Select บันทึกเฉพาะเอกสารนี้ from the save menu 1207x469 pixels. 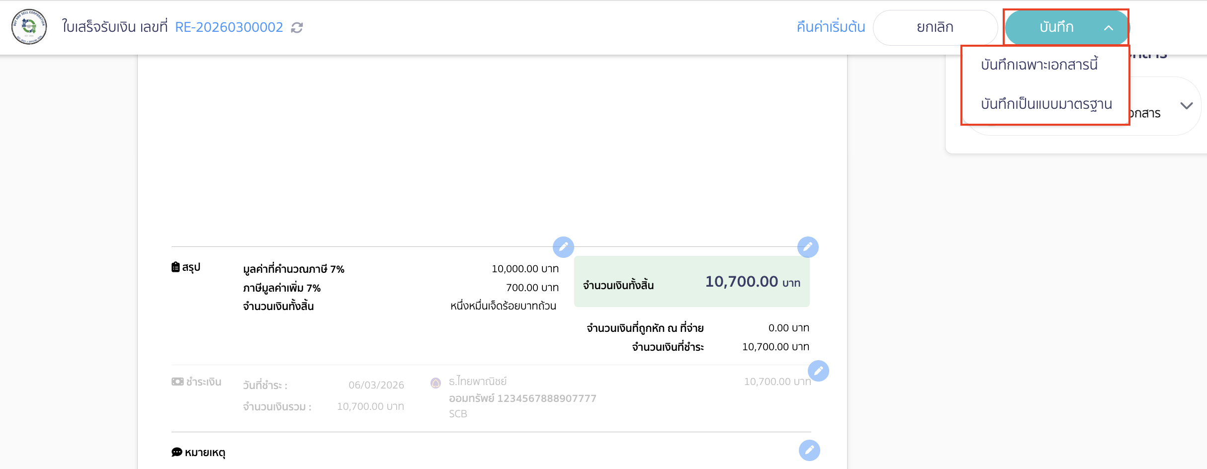(x=1040, y=64)
